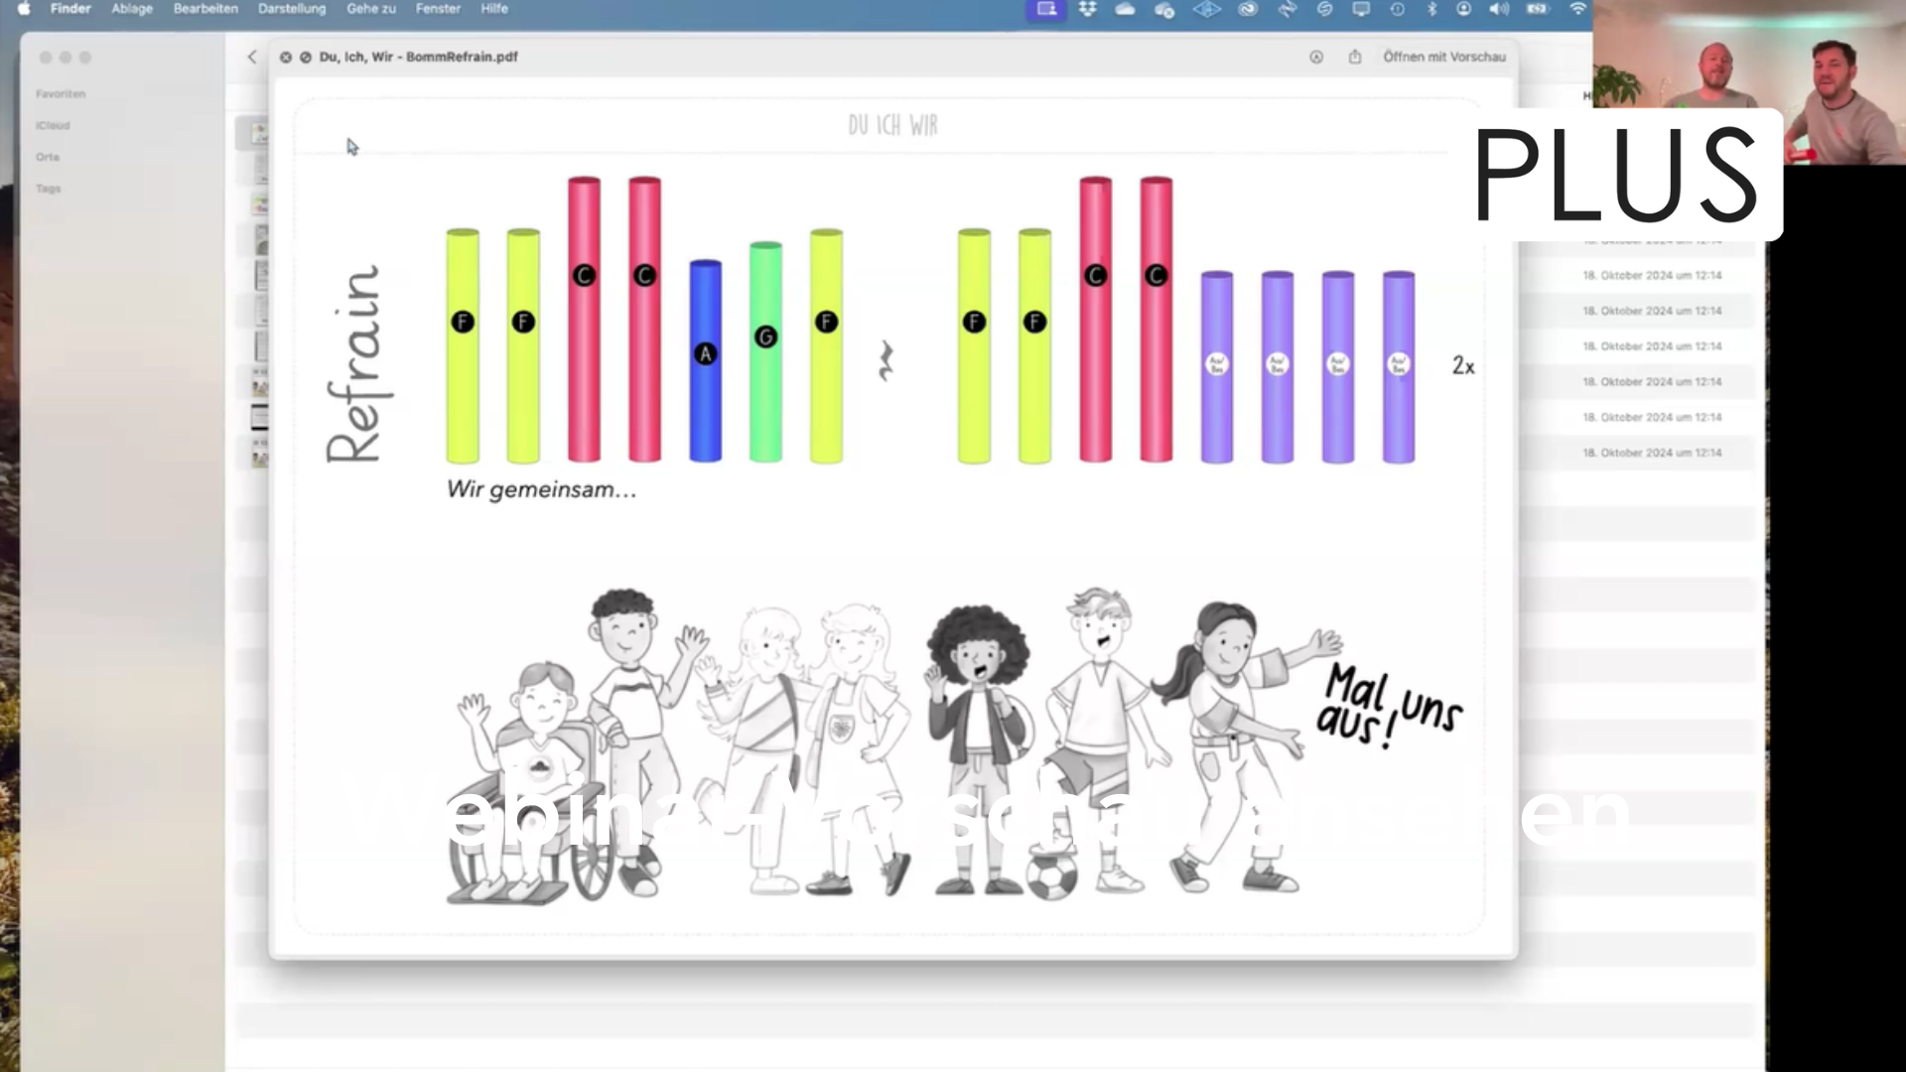Viewport: 1906px width, 1072px height.
Task: Click the Finder back chevron button
Action: [x=252, y=58]
